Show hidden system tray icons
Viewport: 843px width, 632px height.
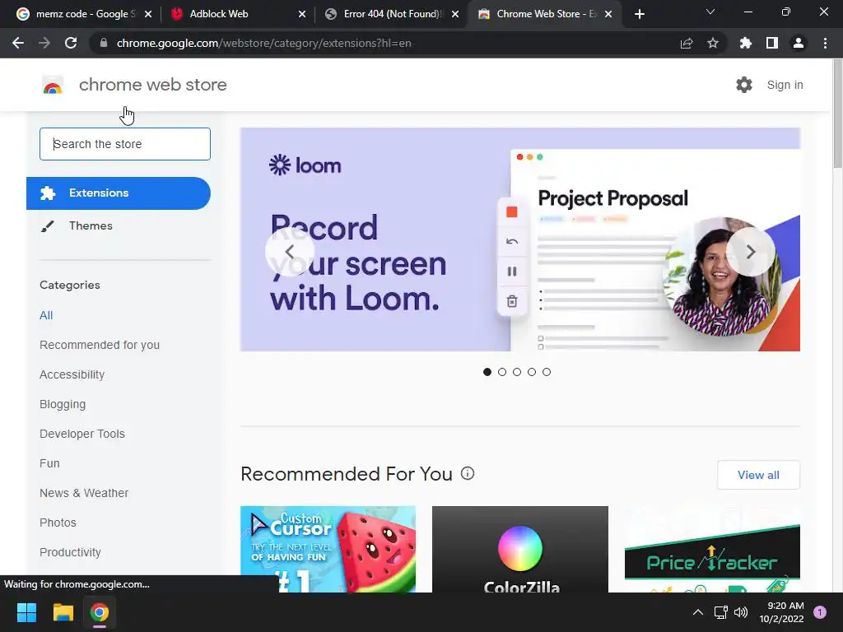(698, 612)
